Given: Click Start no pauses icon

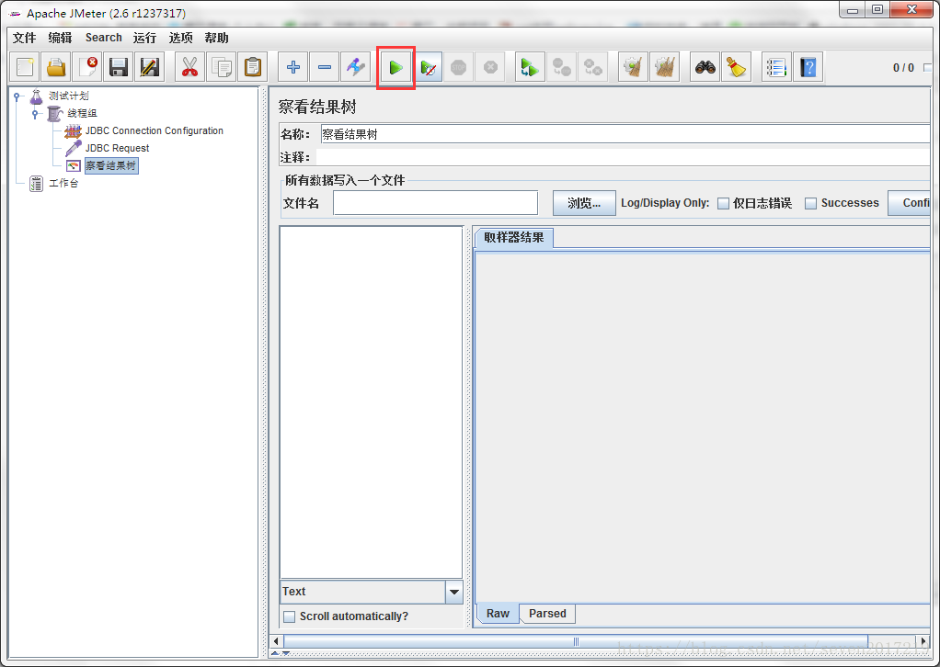Looking at the screenshot, I should [x=428, y=67].
